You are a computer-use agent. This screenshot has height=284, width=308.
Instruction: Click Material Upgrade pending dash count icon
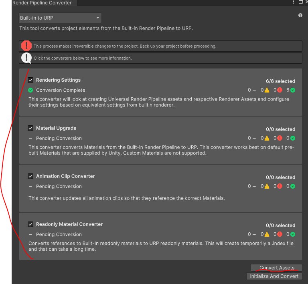[254, 138]
